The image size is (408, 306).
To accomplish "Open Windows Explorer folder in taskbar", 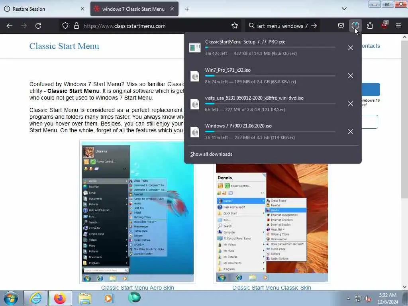I will coord(85,298).
